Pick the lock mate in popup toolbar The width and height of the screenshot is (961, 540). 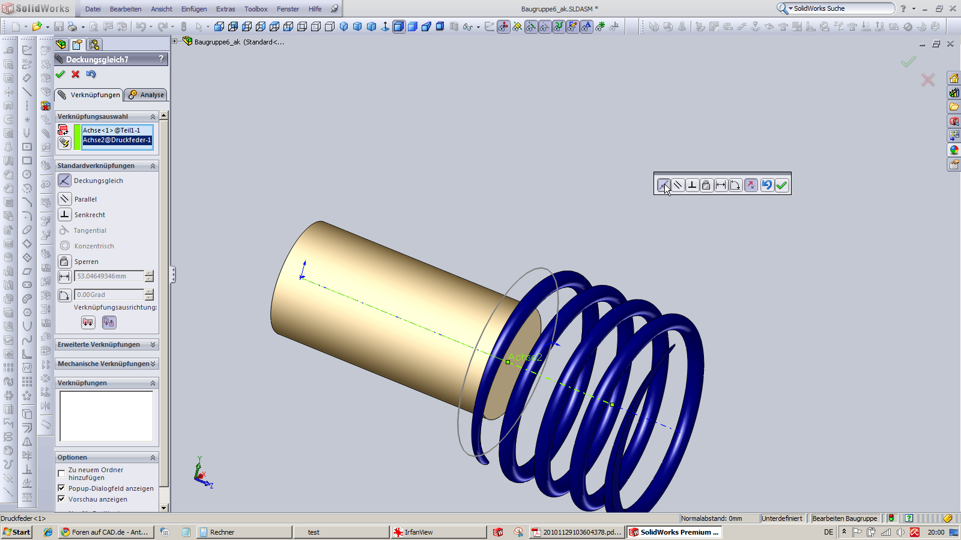707,185
